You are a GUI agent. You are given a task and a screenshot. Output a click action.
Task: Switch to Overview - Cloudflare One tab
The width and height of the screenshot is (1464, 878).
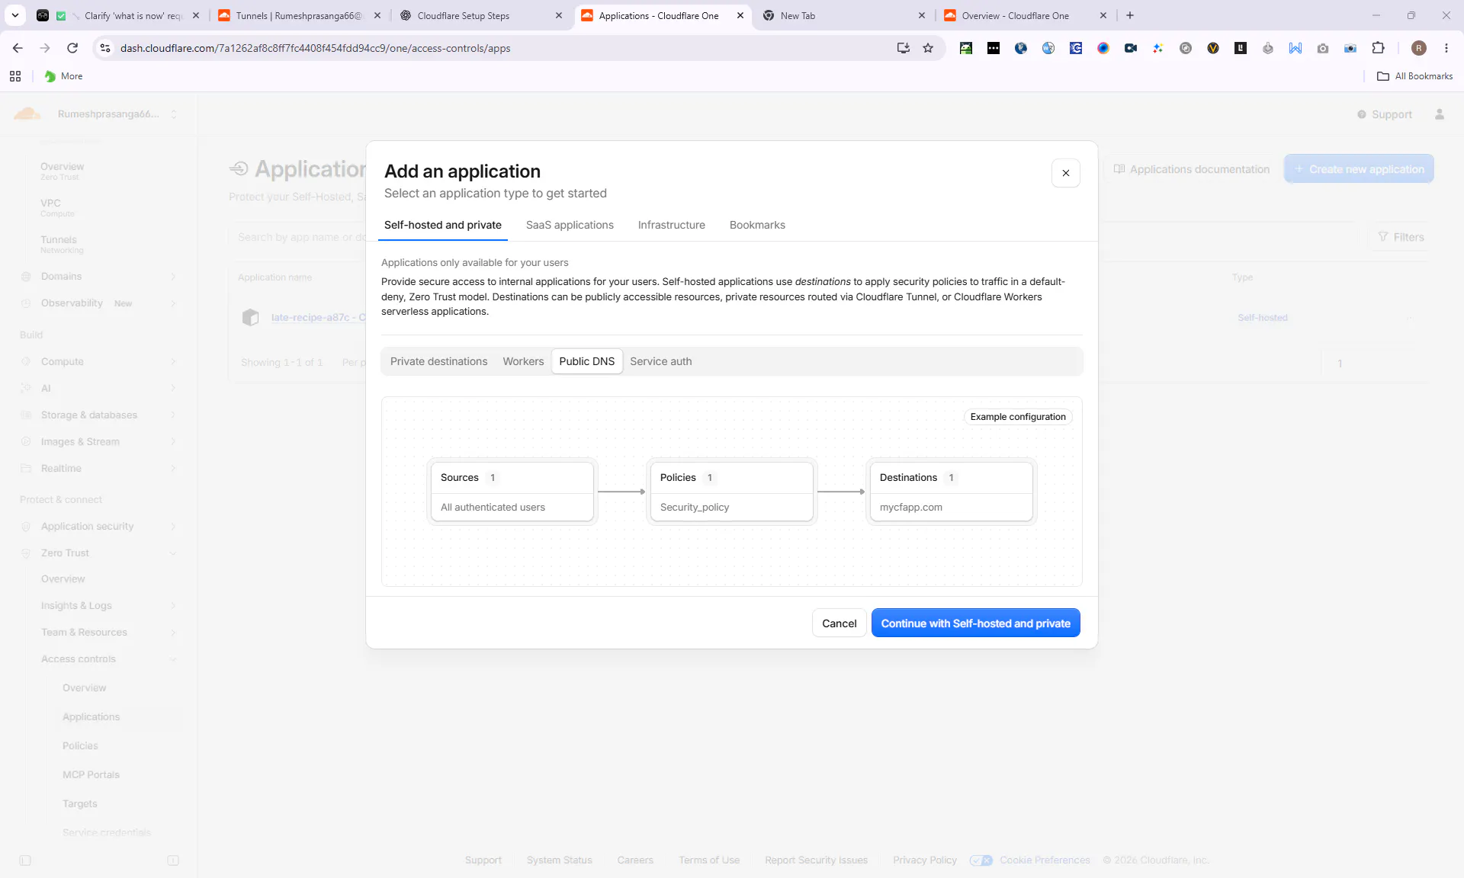pos(1026,15)
